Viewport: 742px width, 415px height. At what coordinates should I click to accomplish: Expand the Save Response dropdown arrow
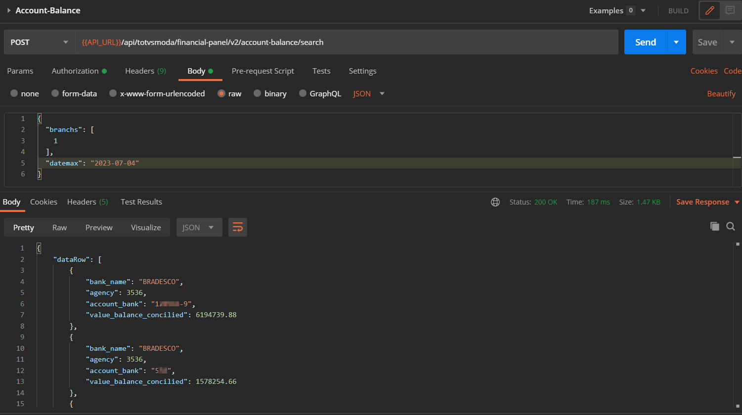tap(737, 202)
